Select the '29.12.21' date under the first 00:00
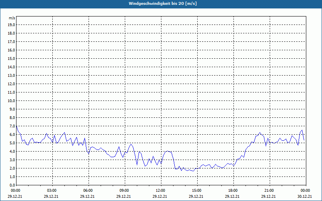The height and width of the screenshot is (201, 322). pos(15,196)
